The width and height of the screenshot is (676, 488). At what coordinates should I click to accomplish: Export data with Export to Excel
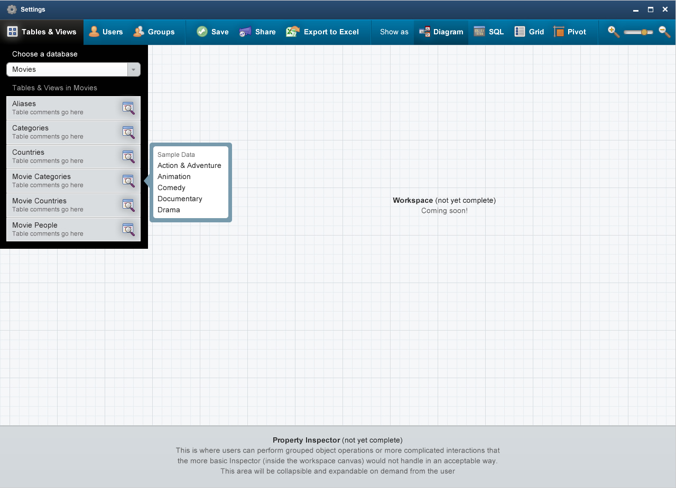(322, 32)
